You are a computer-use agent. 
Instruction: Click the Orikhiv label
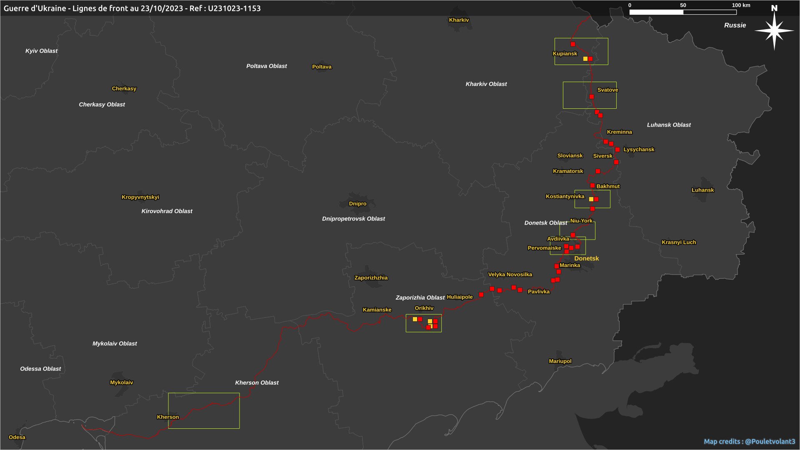(424, 308)
